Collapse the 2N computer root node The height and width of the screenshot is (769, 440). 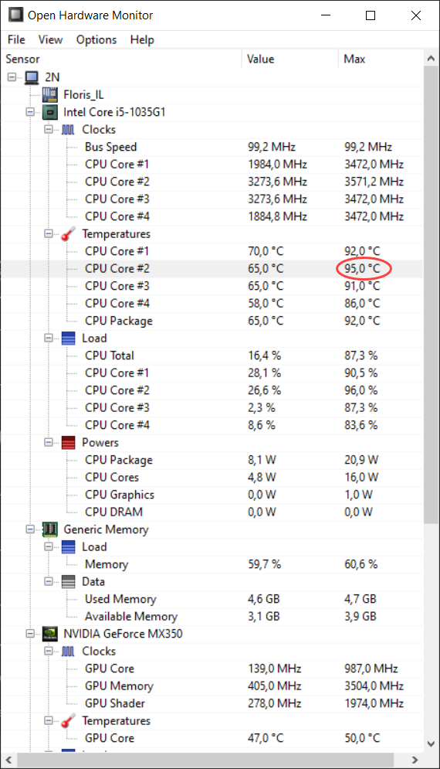click(12, 77)
